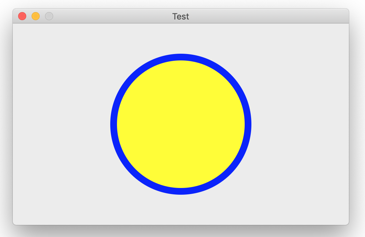
Task: Click the window's bottom-right corner
Action: 348,224
